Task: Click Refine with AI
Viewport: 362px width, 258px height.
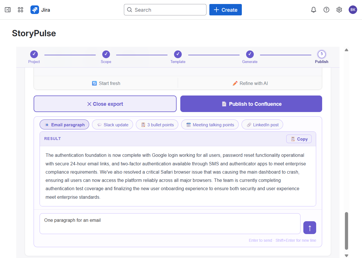Action: point(250,83)
